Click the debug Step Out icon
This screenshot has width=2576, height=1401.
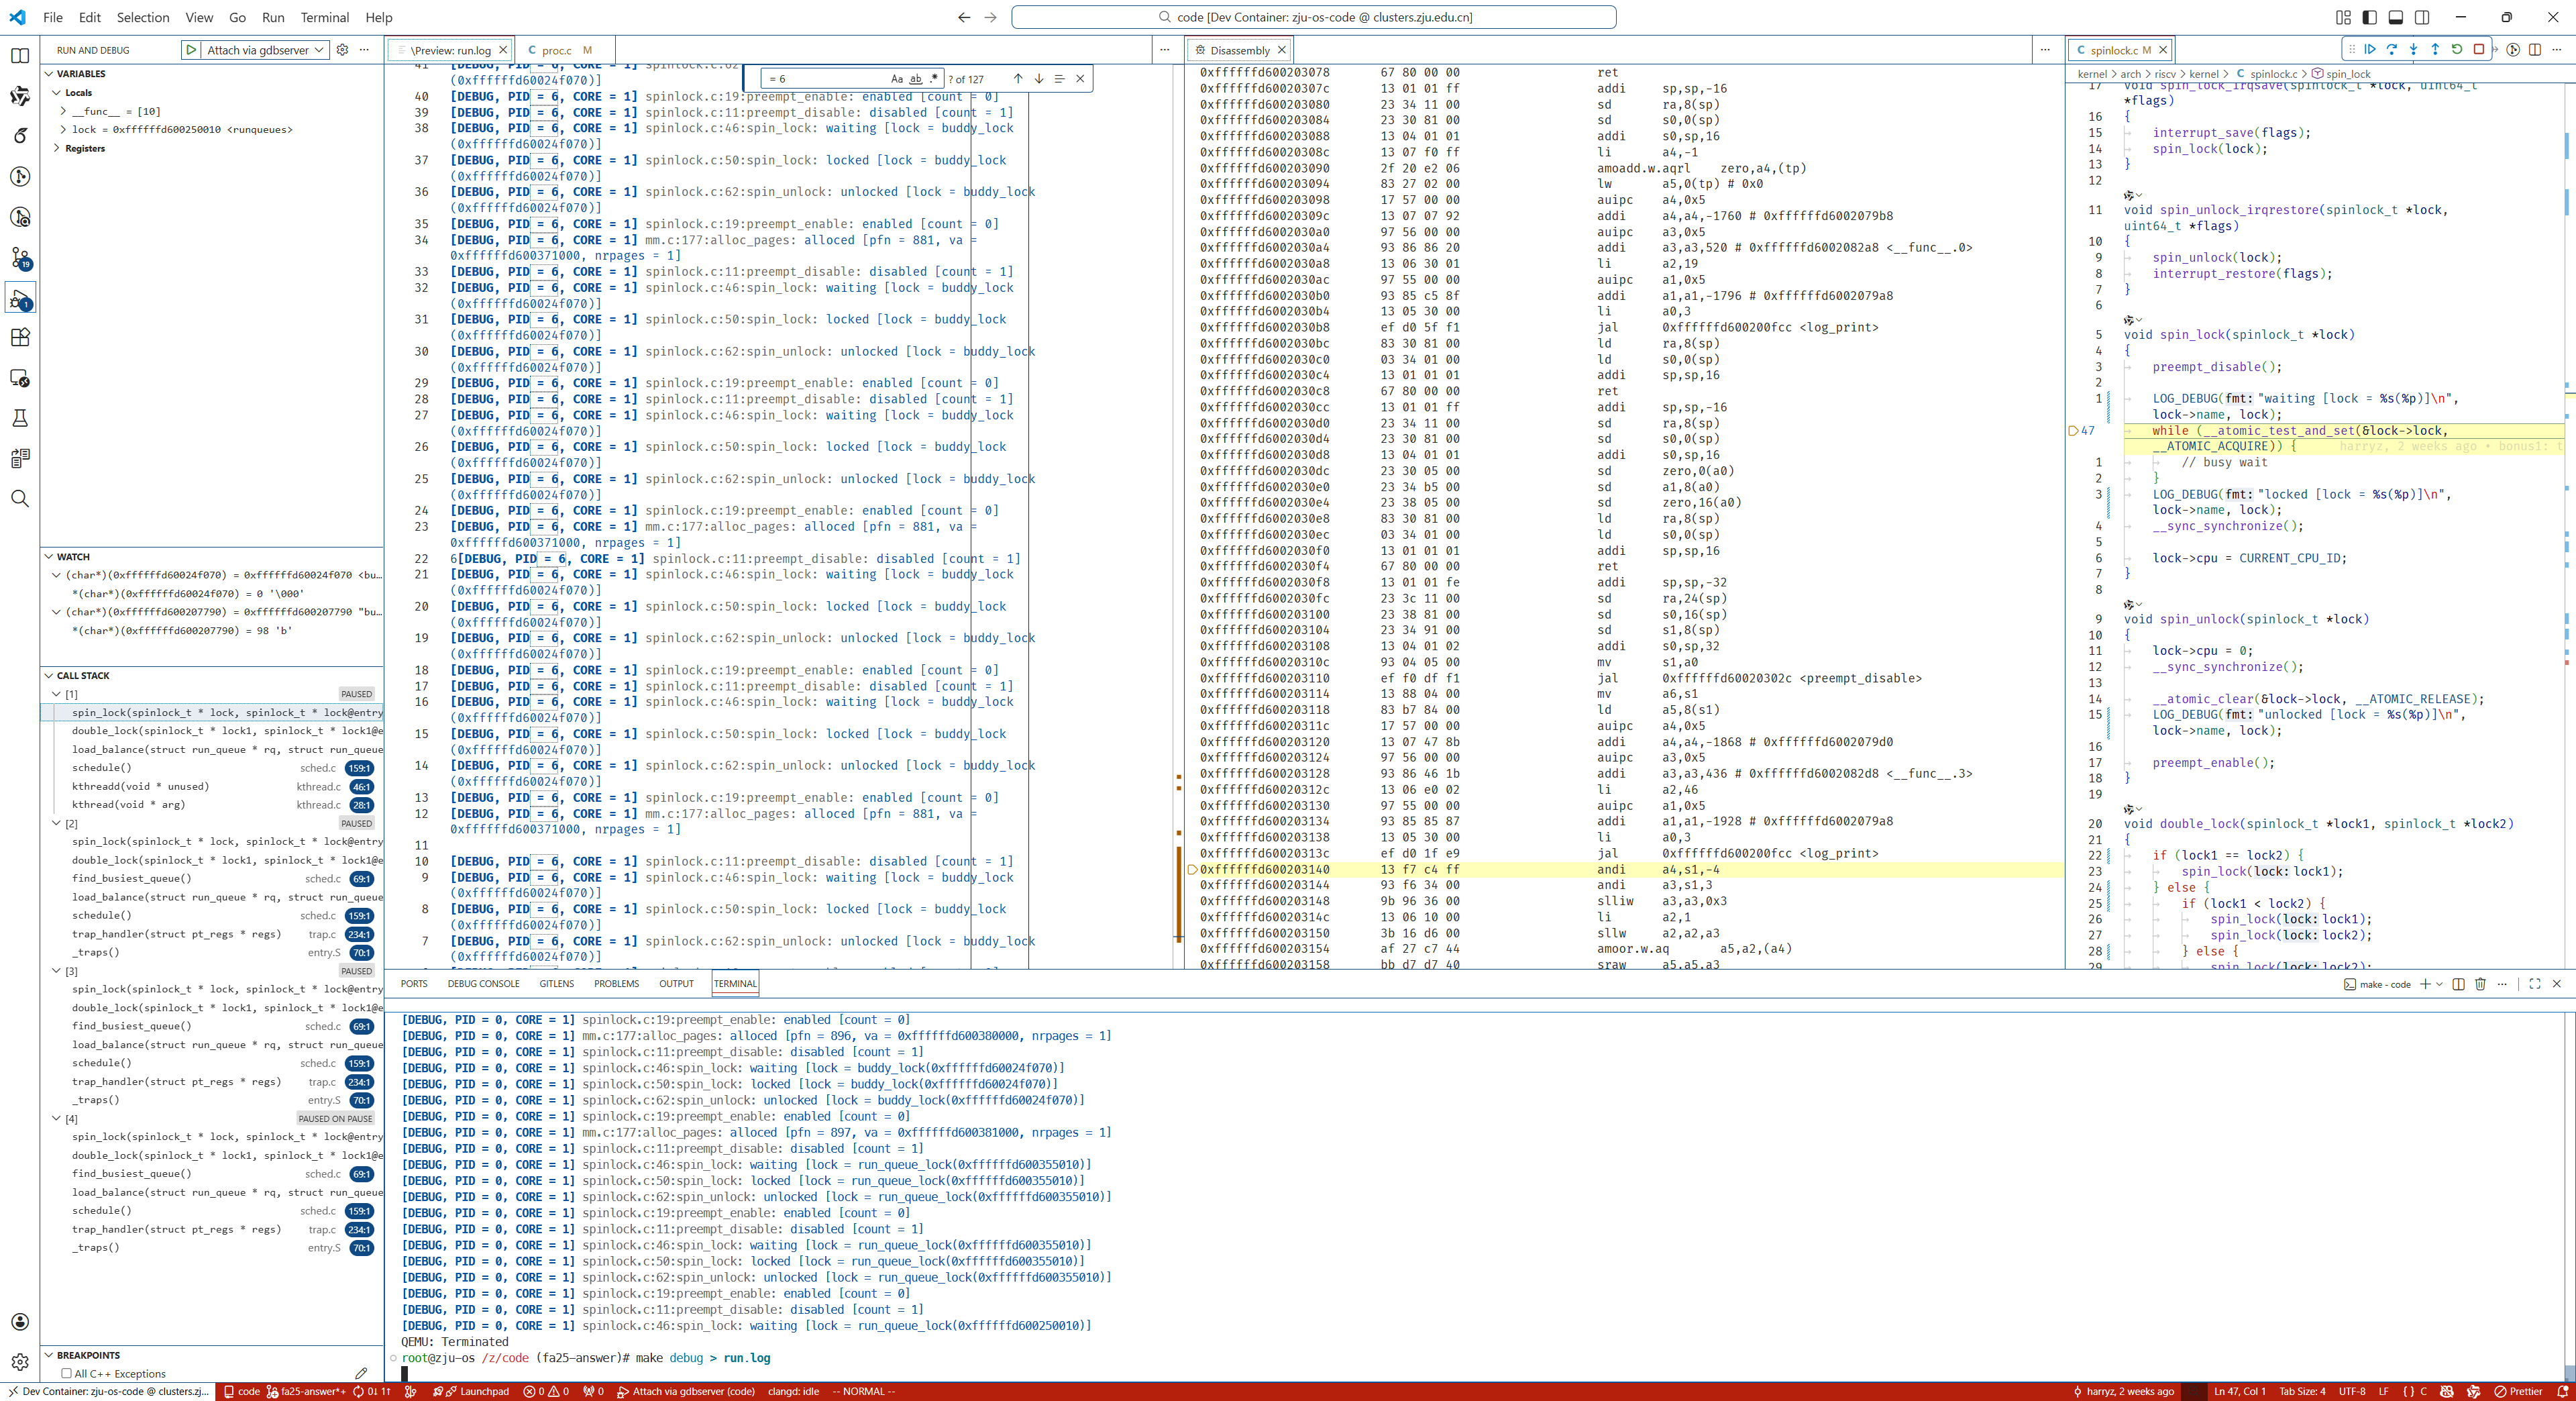[x=2435, y=49]
